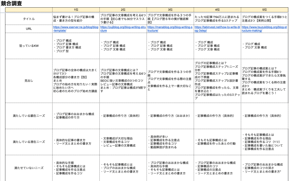This screenshot has width=289, height=181.
Task: Select 5位 cell 記事構成の作り方（具体的）
Action: [265, 116]
